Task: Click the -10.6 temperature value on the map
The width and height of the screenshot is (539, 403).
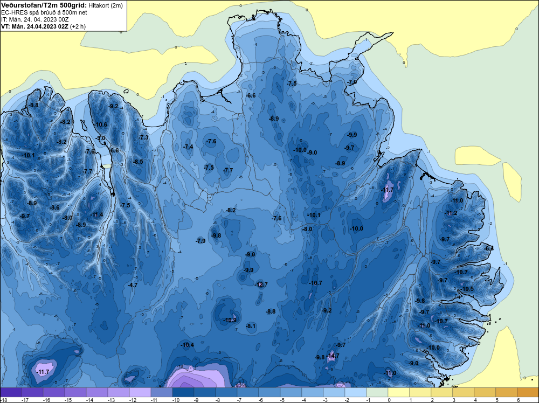Action: tap(101, 124)
